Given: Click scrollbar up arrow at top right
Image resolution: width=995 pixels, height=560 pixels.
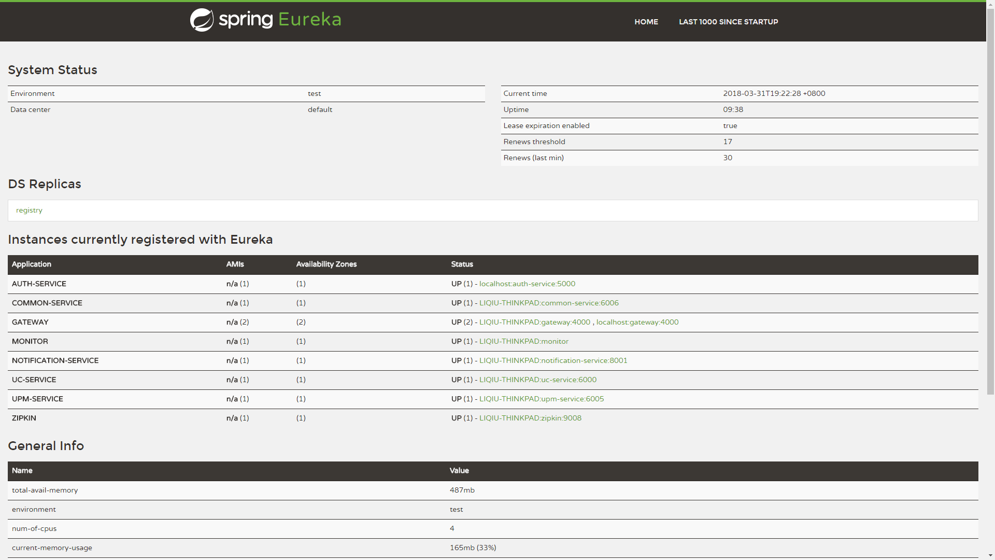Looking at the screenshot, I should [990, 4].
